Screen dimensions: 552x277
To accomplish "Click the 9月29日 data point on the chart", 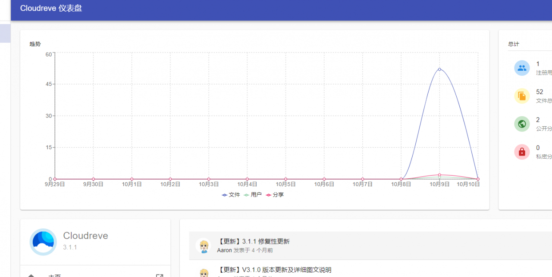I will (x=55, y=179).
